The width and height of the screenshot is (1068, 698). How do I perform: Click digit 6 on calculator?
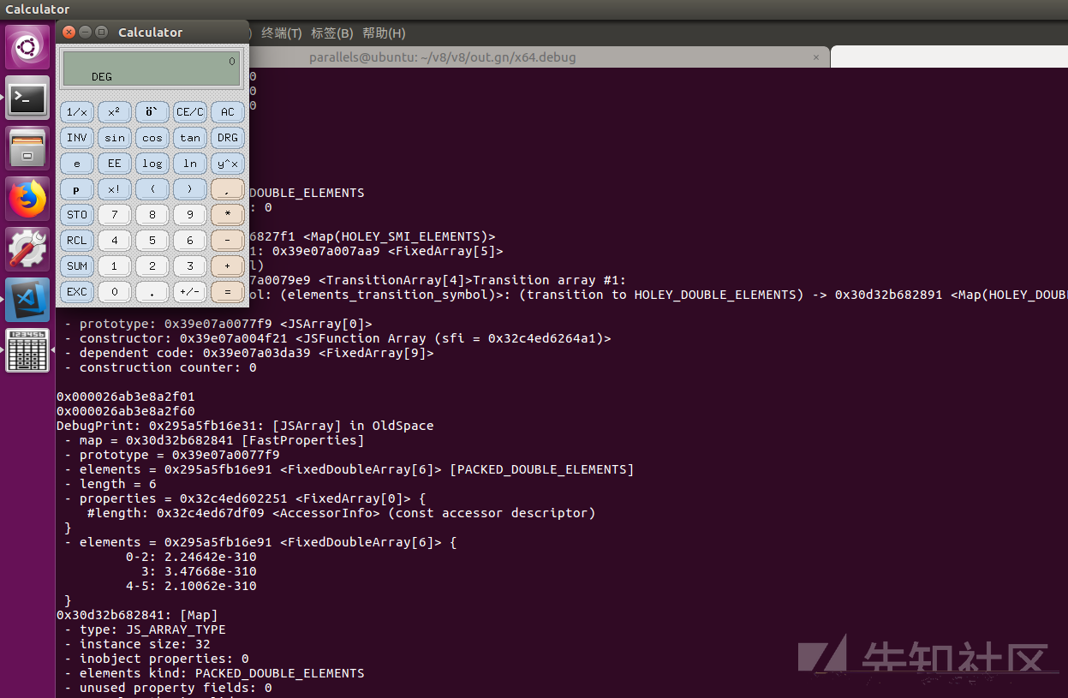pyautogui.click(x=190, y=241)
